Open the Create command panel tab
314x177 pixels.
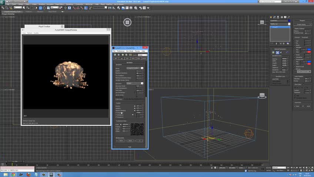(x=271, y=17)
